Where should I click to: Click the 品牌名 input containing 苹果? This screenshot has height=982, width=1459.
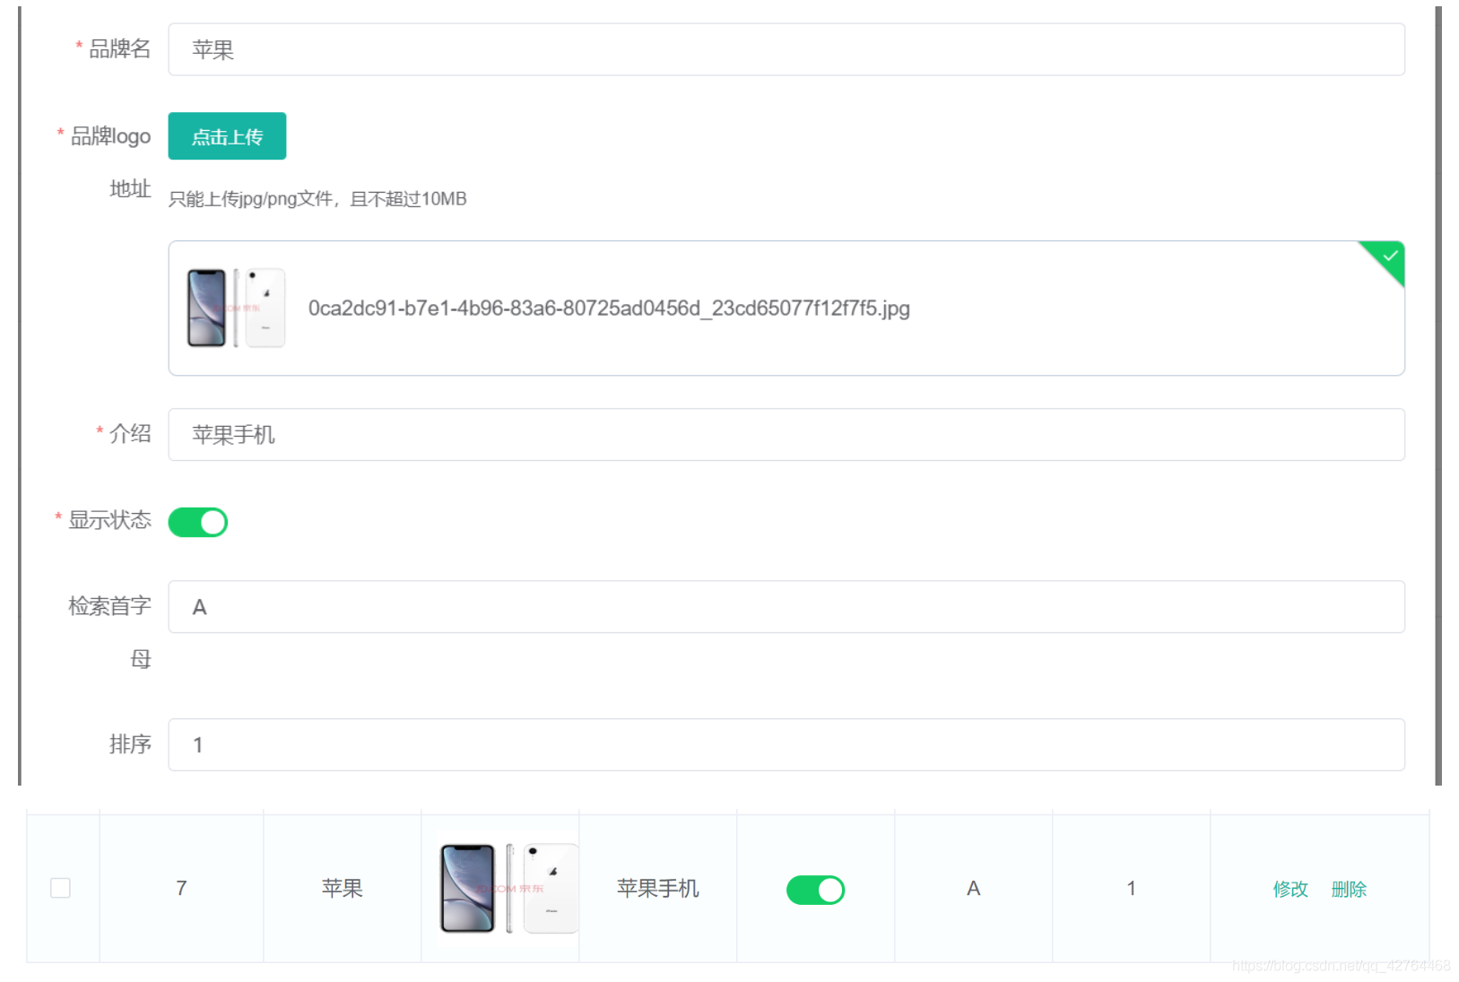pyautogui.click(x=786, y=49)
